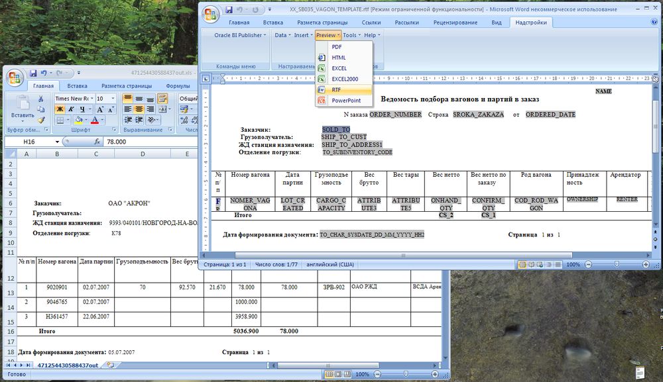The width and height of the screenshot is (663, 382).
Task: Open the Preview dropdown in BI Publisher toolbar
Action: coord(327,35)
